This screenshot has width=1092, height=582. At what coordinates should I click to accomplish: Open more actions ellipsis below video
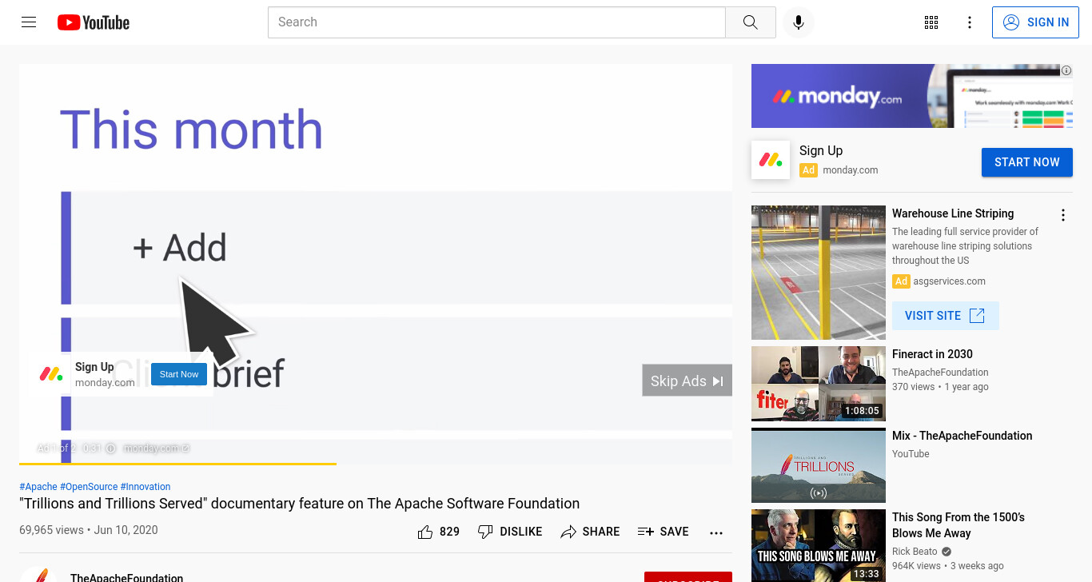[716, 532]
